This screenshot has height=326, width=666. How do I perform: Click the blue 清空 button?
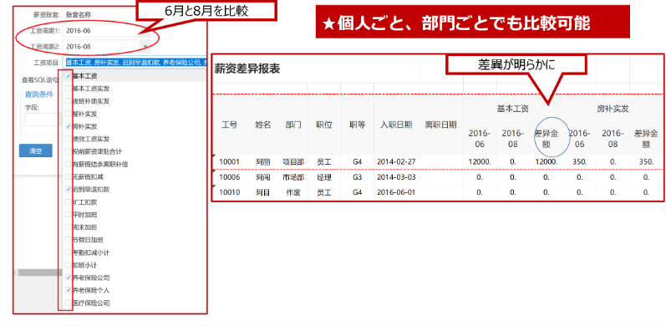point(36,150)
